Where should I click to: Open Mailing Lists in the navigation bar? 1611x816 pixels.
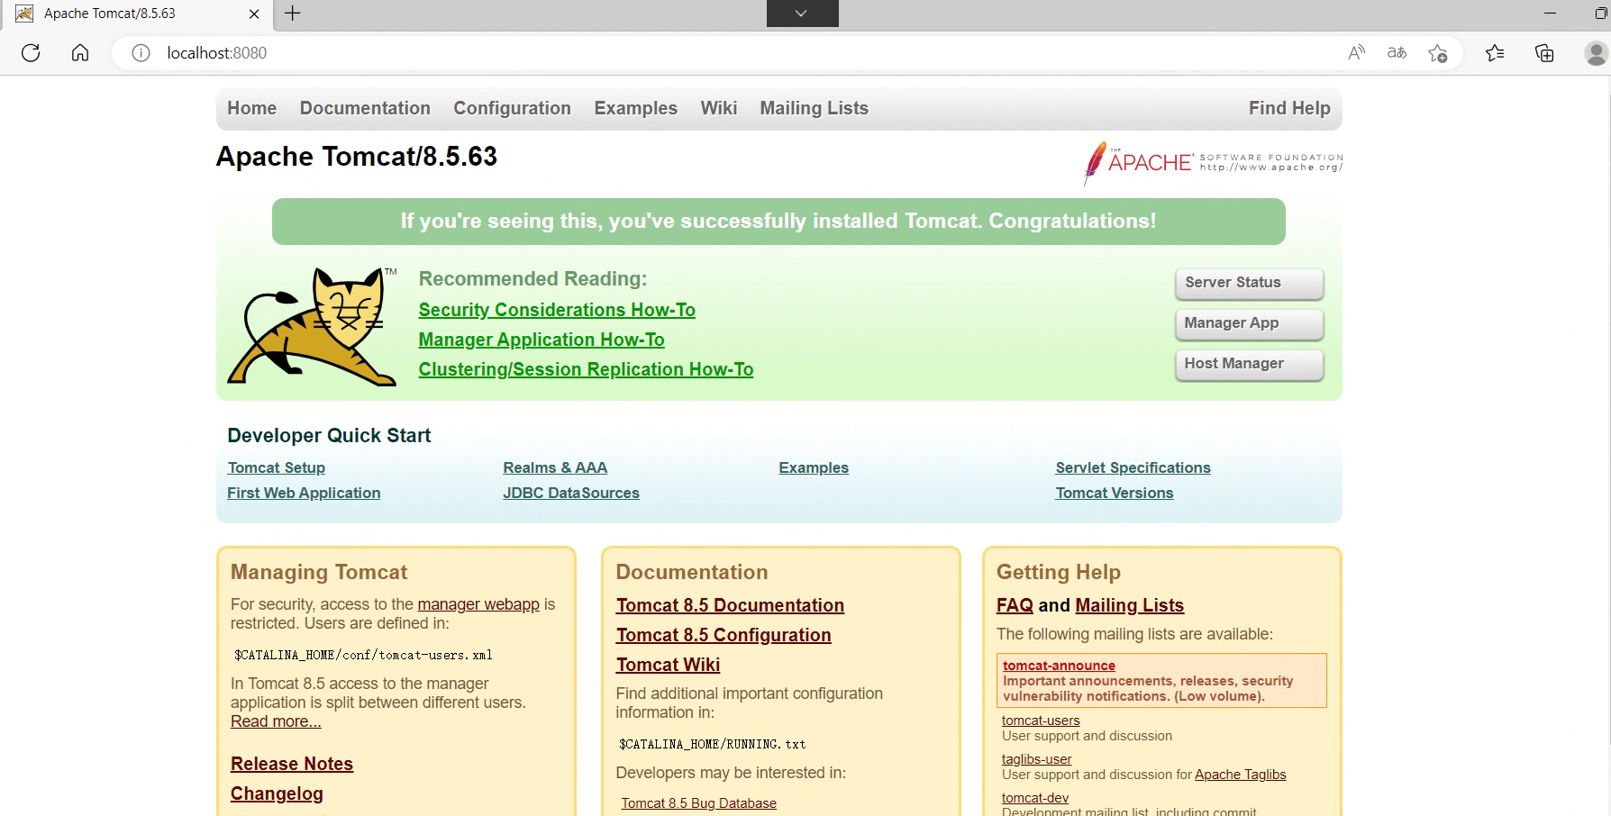point(814,108)
